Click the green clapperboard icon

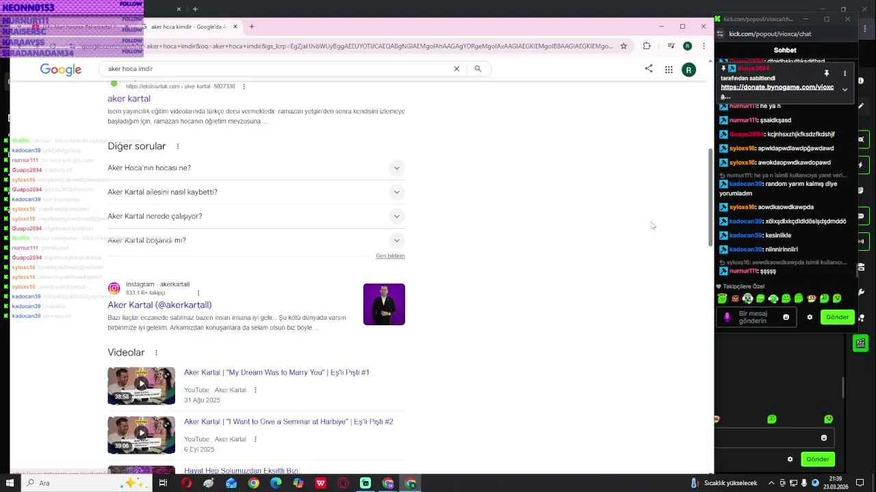click(x=861, y=343)
